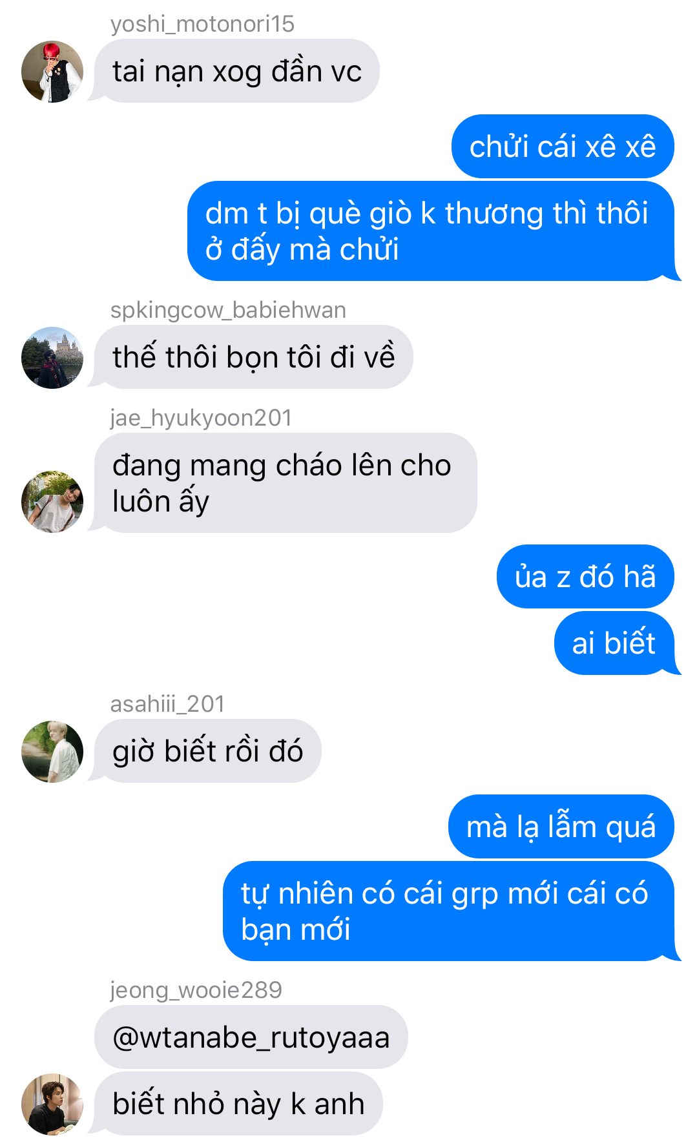Screen dimensions: 697x1140
Task: Select the 'tai nạn xog đần vc' message
Action: coord(236,71)
